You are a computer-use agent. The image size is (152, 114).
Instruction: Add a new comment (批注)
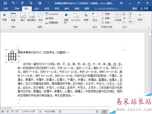click(x=95, y=17)
